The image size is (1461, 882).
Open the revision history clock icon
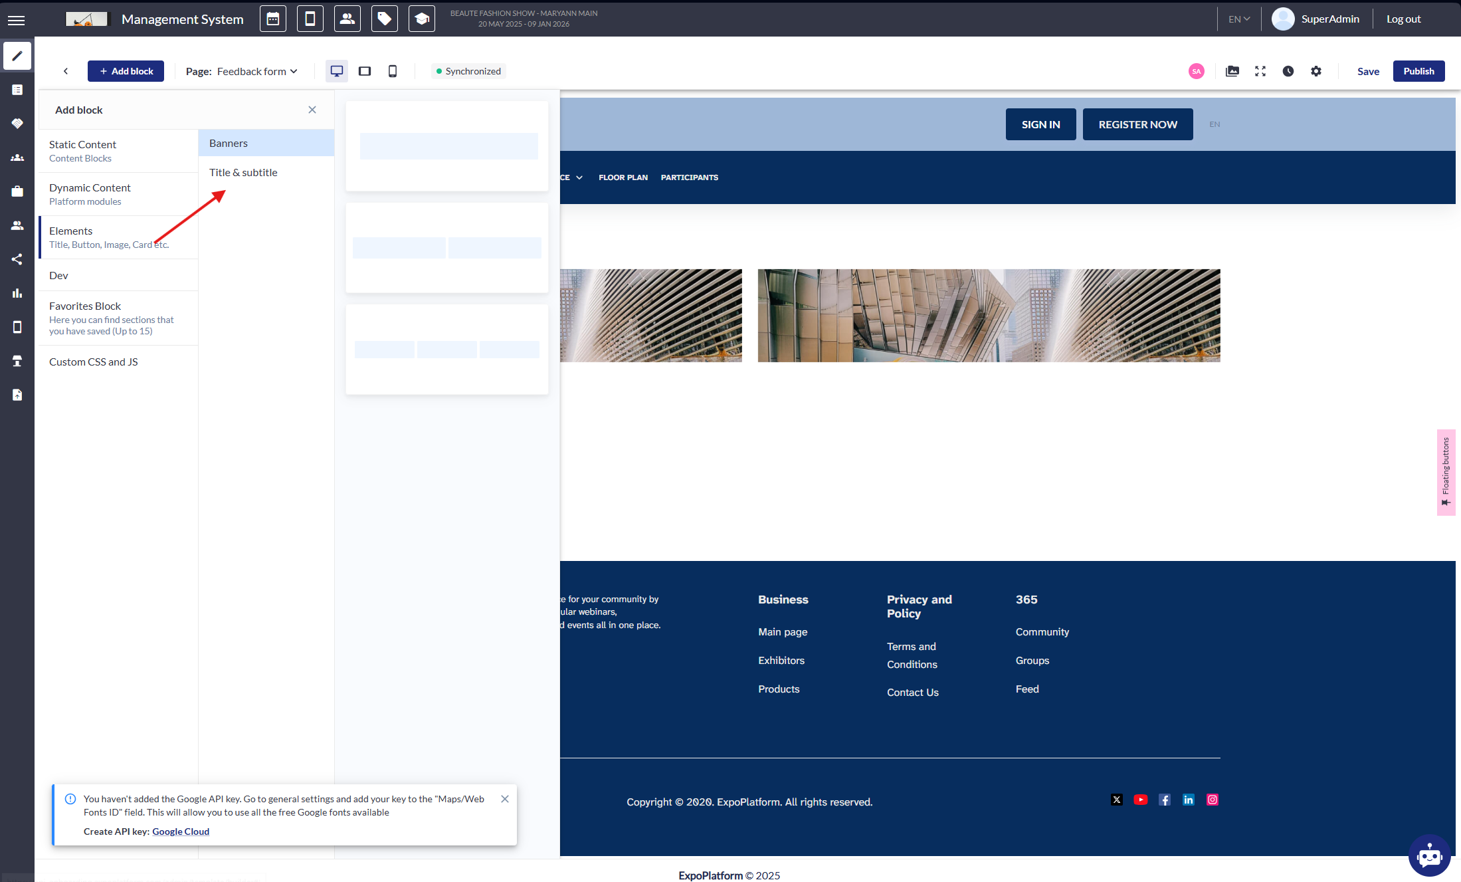click(1288, 71)
